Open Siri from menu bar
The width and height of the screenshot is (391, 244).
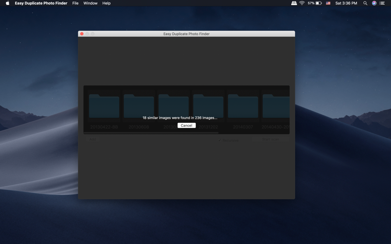[x=374, y=3]
